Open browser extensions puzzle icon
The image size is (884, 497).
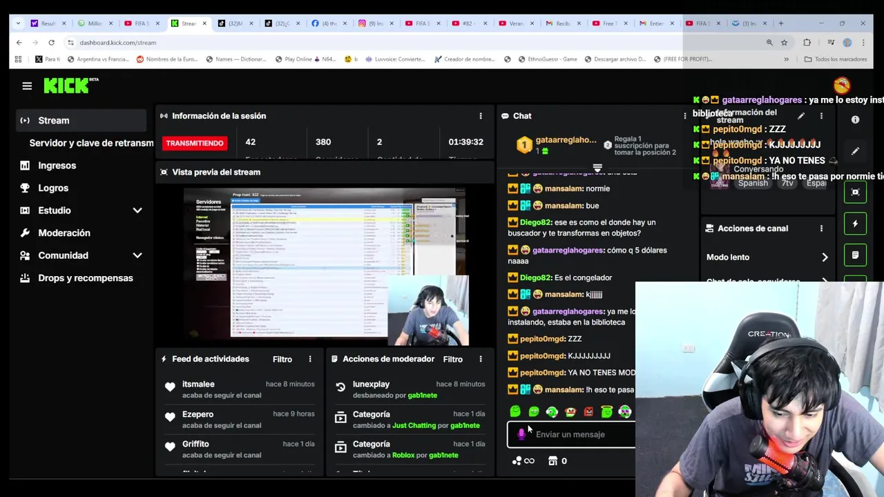(807, 42)
